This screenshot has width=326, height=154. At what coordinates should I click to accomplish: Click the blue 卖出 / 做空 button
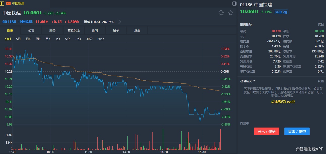[x=297, y=131]
